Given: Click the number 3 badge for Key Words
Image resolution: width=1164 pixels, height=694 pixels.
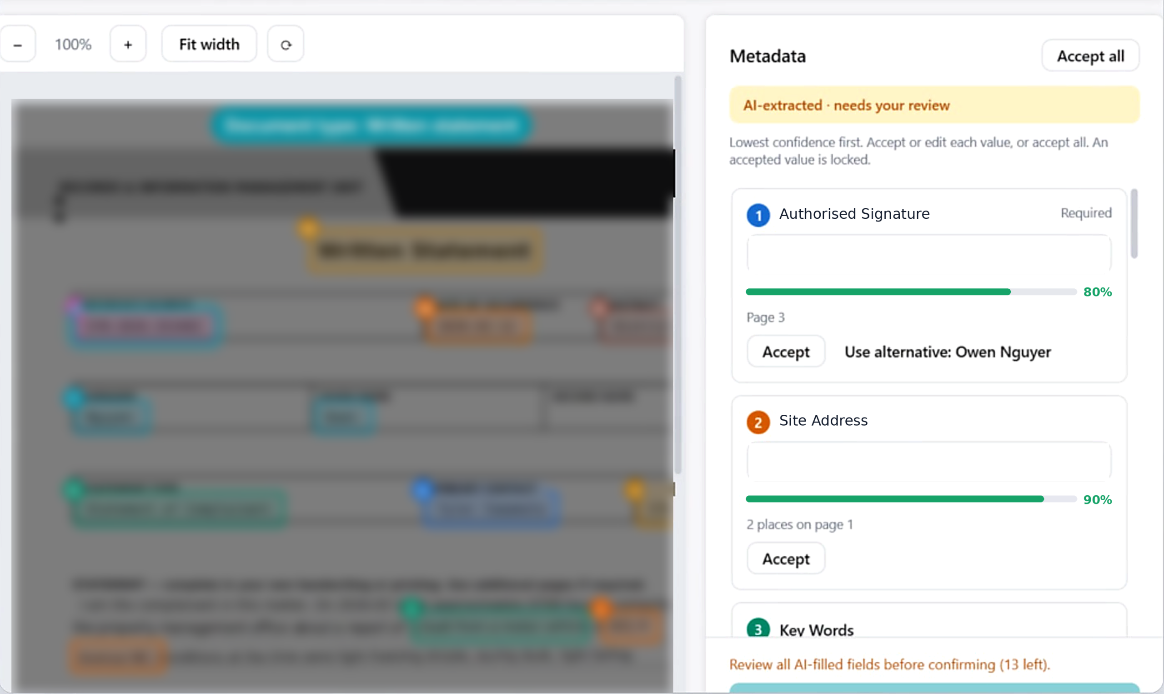Looking at the screenshot, I should 758,628.
